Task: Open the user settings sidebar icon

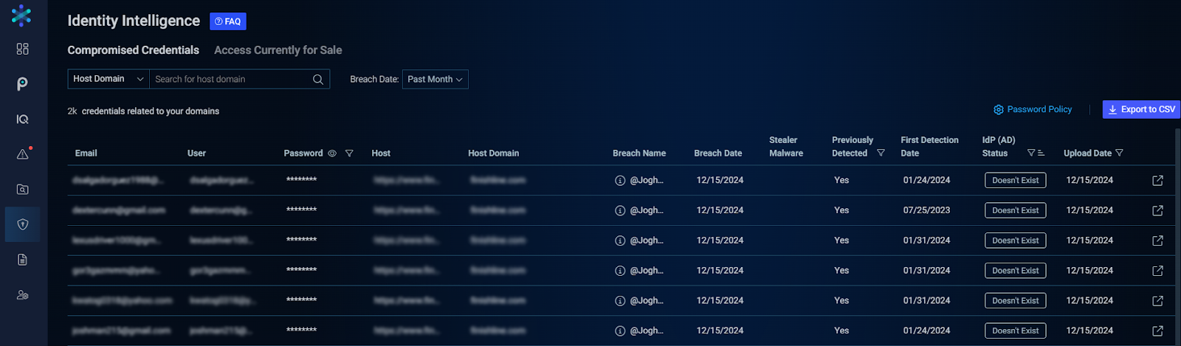Action: click(23, 295)
